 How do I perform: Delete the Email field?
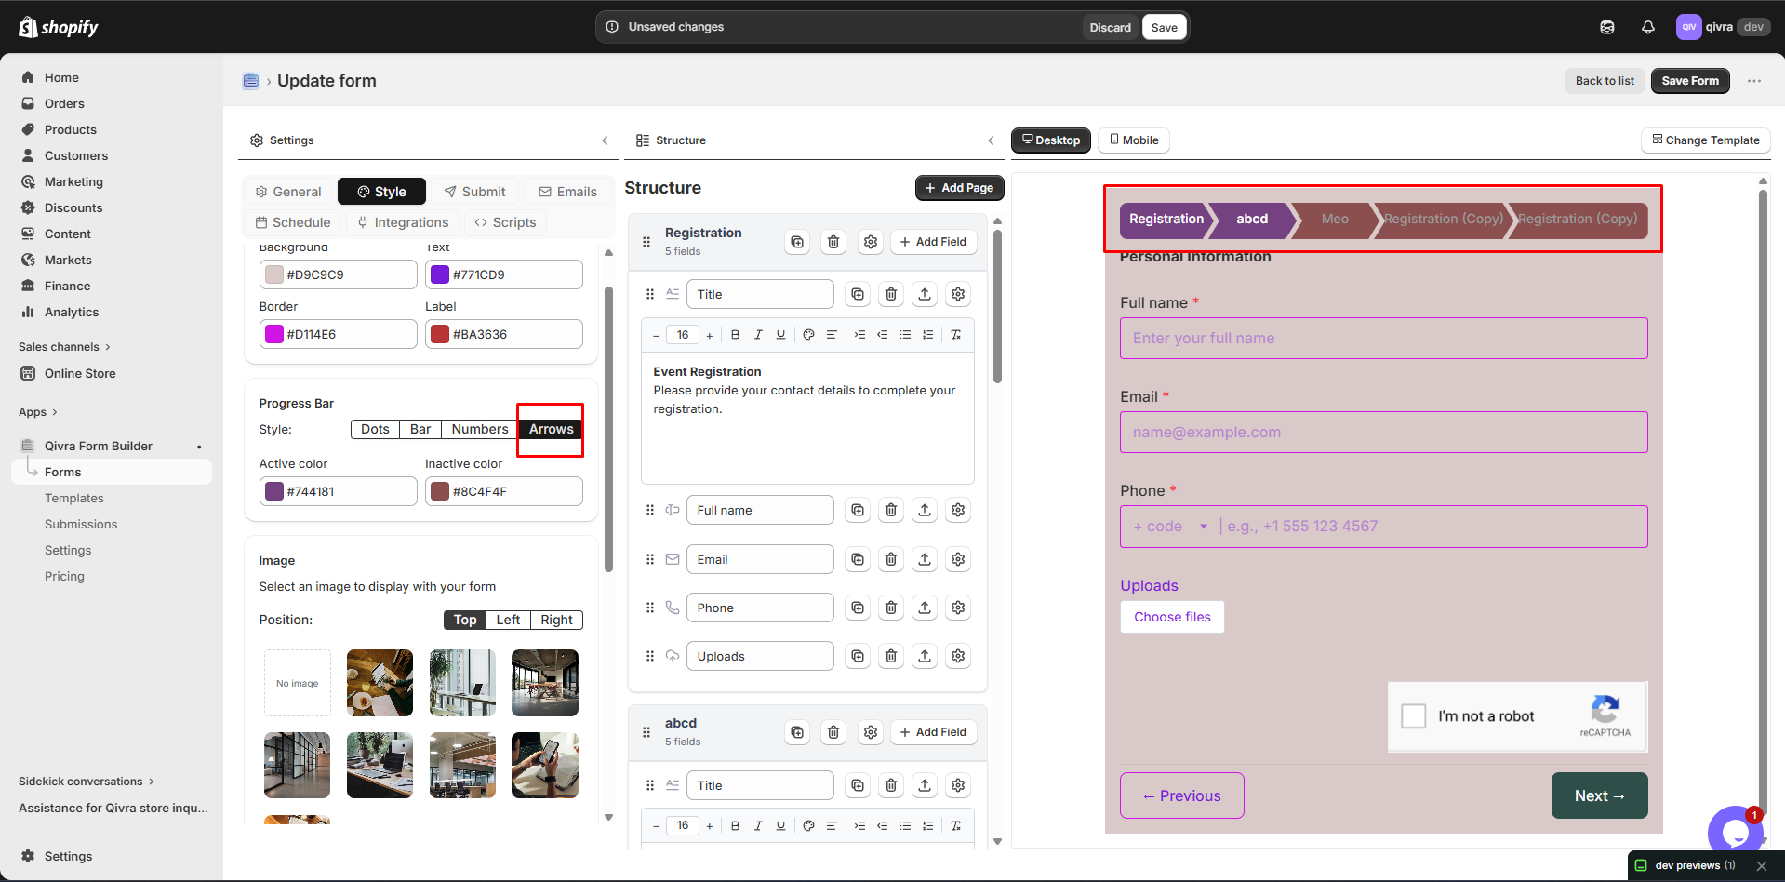coord(891,559)
